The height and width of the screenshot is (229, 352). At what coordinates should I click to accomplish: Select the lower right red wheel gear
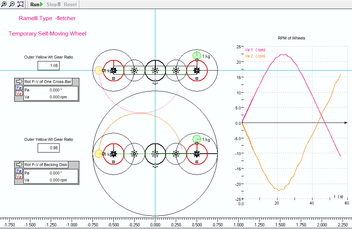(x=197, y=154)
